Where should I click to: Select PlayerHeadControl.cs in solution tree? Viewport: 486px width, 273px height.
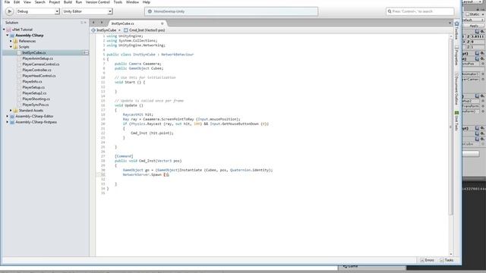(x=39, y=76)
